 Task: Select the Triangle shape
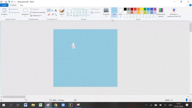click(86, 9)
